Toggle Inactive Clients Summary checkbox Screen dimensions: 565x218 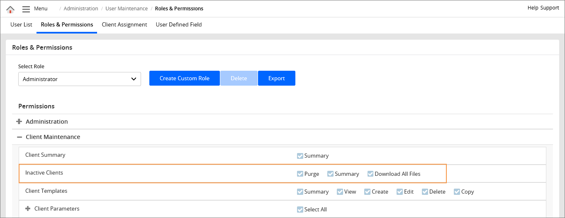[x=330, y=174]
